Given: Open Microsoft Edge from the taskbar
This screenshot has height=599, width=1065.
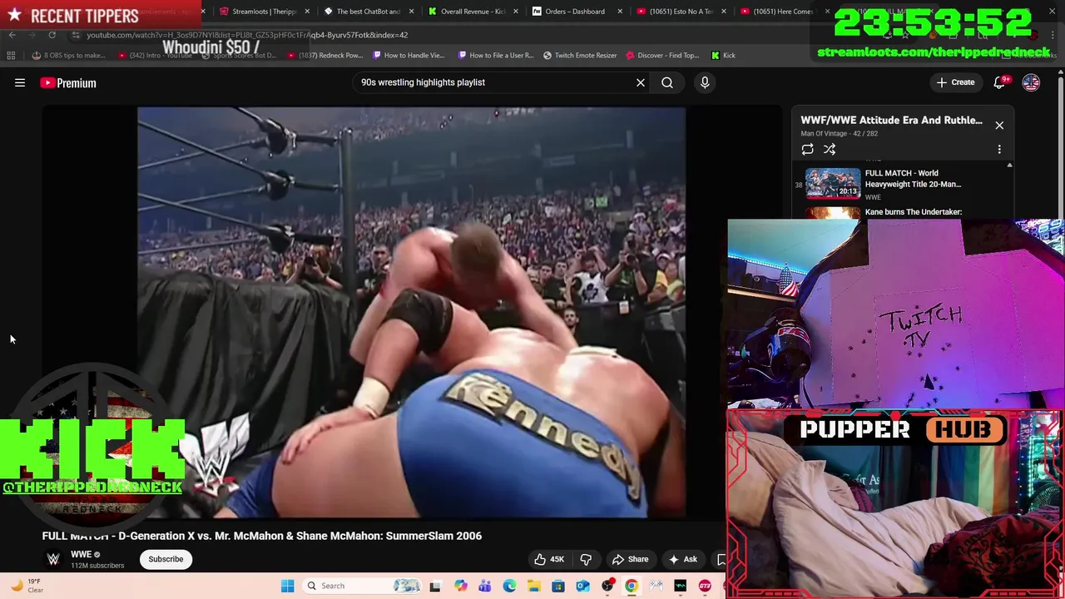Looking at the screenshot, I should coord(509,586).
